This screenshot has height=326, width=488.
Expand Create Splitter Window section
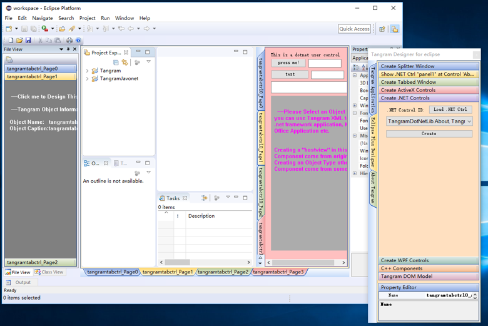429,66
